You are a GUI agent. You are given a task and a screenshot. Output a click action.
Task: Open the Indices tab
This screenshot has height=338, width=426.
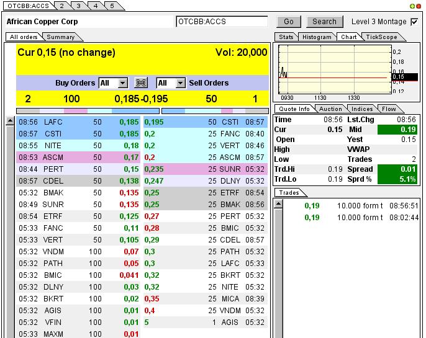pyautogui.click(x=362, y=109)
